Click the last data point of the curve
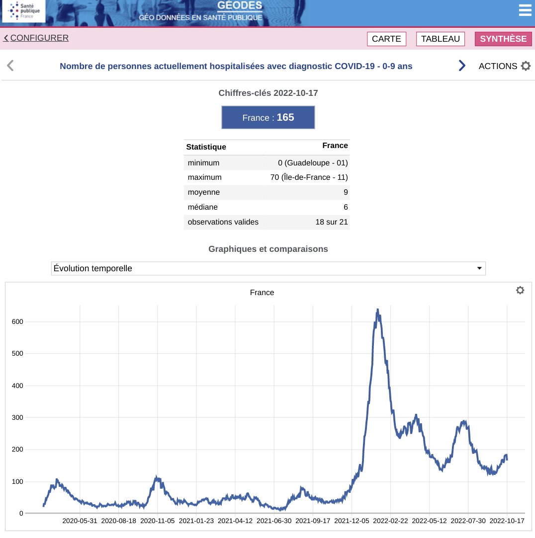 [x=507, y=460]
